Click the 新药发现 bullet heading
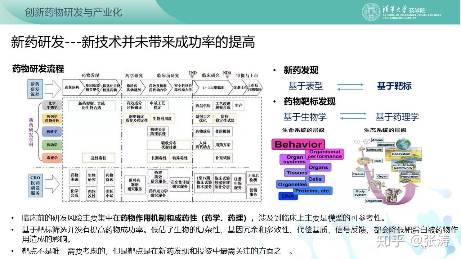The height and width of the screenshot is (259, 461). (x=301, y=71)
